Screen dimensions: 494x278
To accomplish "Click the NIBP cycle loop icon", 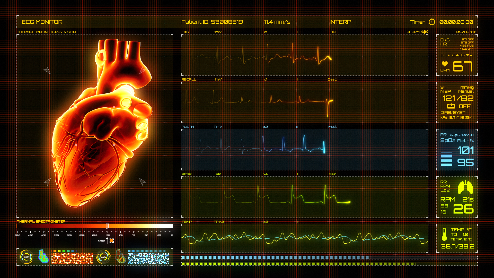I will [451, 106].
